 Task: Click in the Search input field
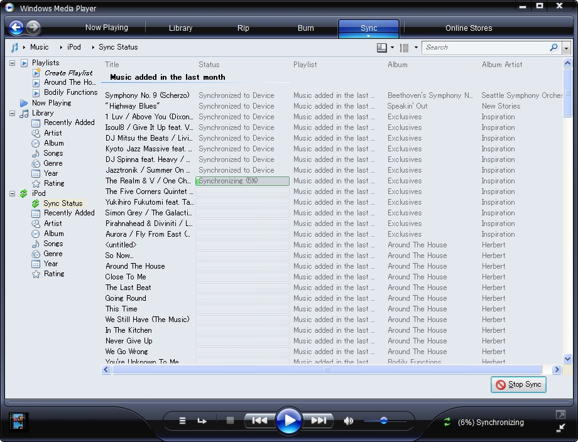coord(486,48)
